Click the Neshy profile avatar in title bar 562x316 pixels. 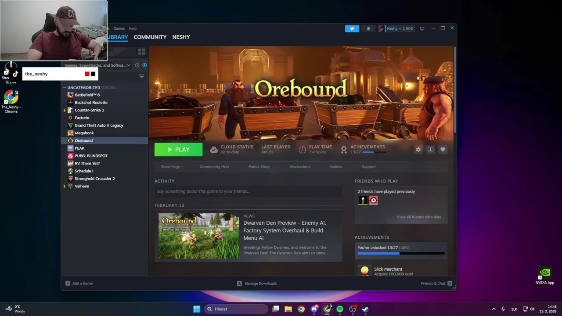click(x=381, y=29)
